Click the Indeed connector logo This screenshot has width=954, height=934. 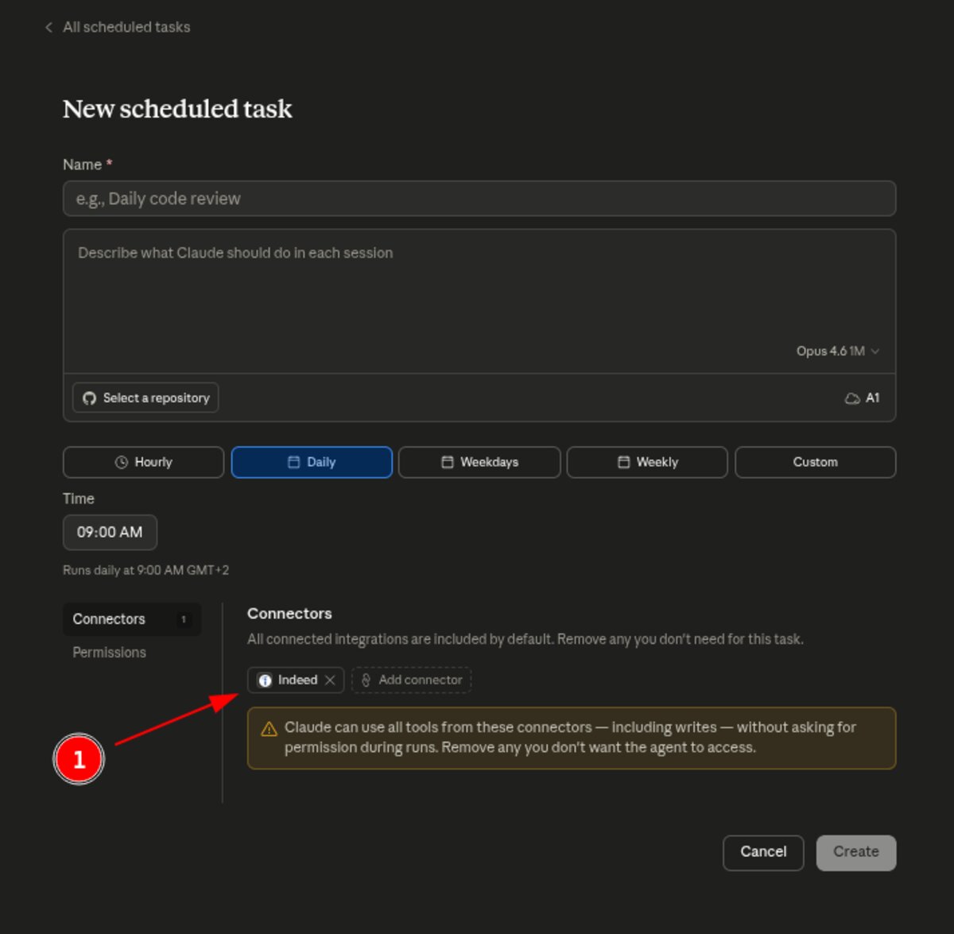(266, 680)
